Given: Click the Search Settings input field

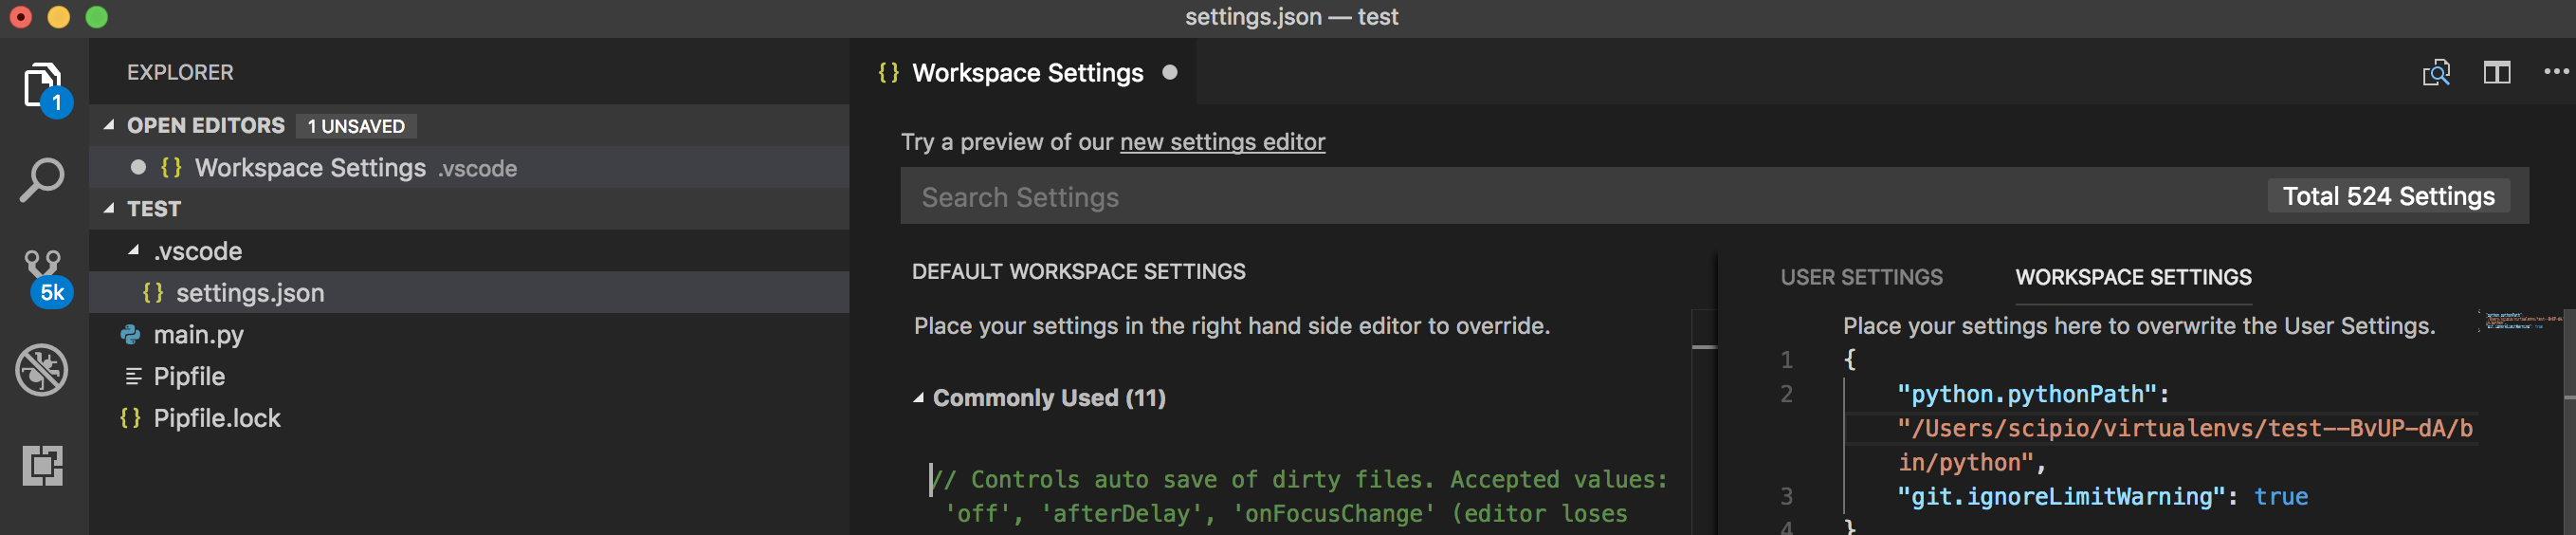Looking at the screenshot, I should pyautogui.click(x=1580, y=197).
